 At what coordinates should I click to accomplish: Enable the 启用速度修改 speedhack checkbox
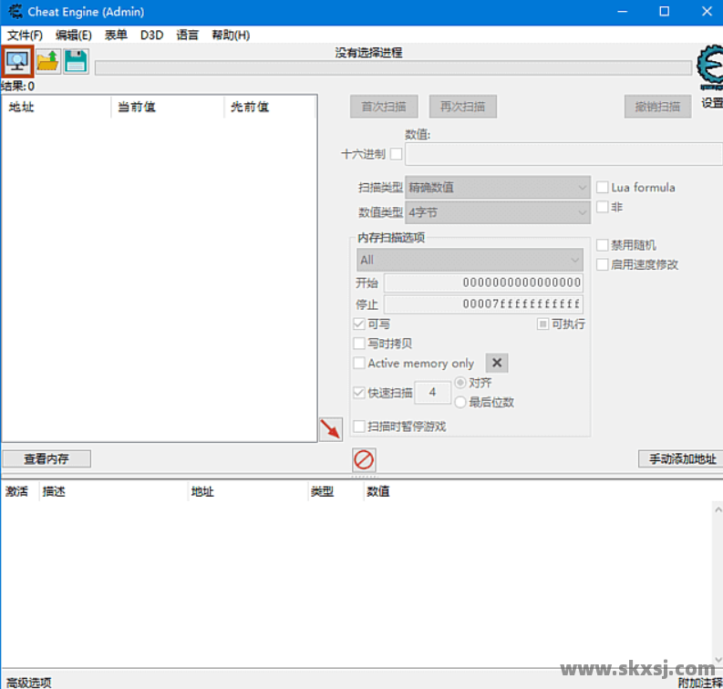[x=603, y=264]
